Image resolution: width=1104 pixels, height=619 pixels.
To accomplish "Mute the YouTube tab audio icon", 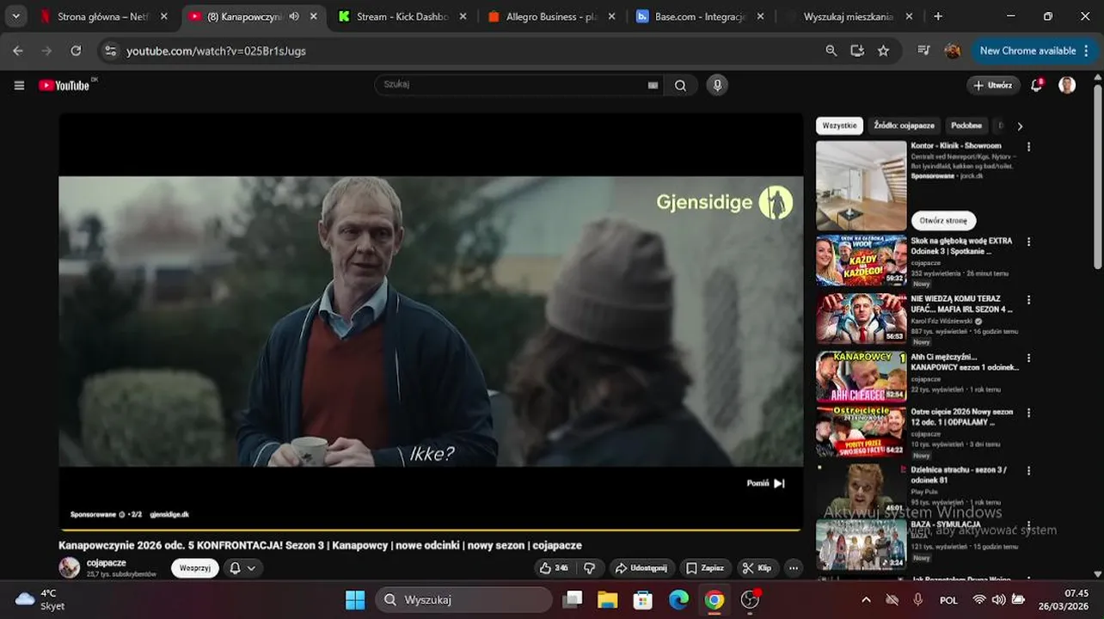I will point(294,16).
